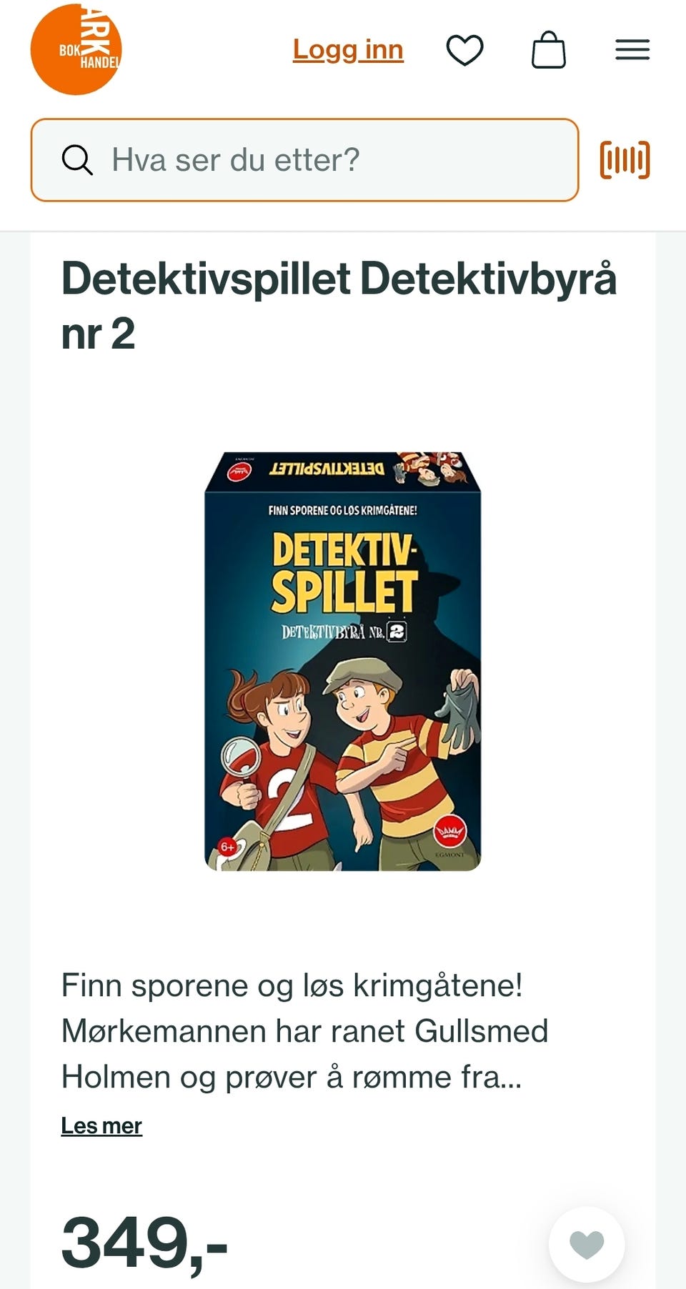Click the yellow DETEKTIV-SPILLET cover title
Viewport: 686px width, 1289px height.
(x=344, y=572)
